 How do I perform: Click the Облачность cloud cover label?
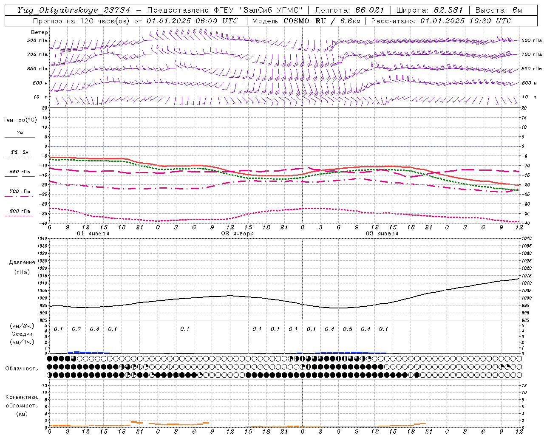point(22,369)
